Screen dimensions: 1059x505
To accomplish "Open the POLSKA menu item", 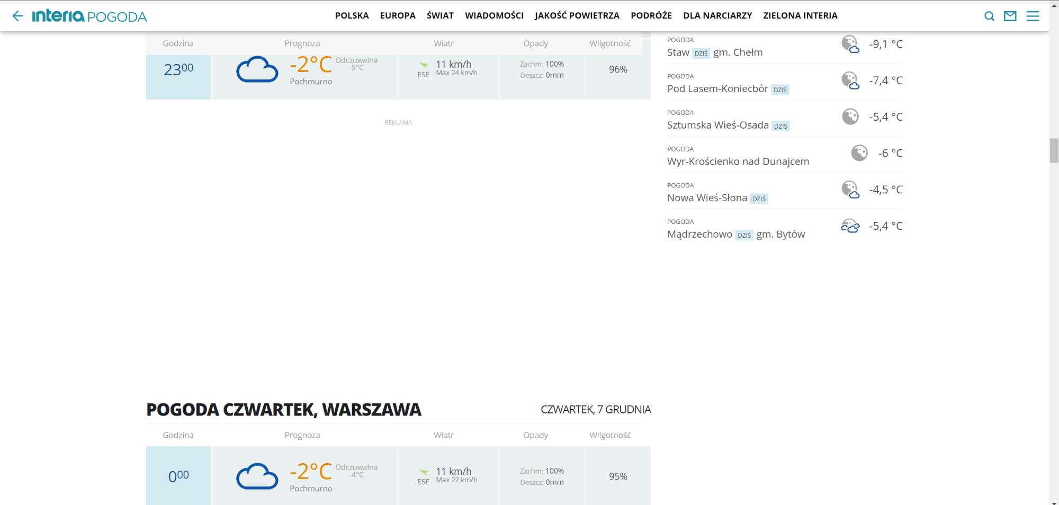I will 352,15.
